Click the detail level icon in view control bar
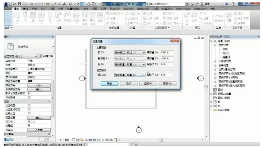The image size is (263, 148). (73, 140)
